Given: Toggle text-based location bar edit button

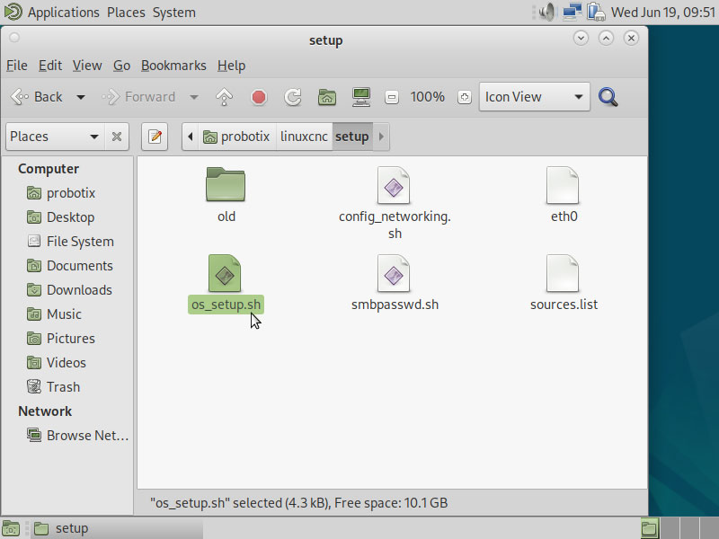Looking at the screenshot, I should [x=155, y=137].
